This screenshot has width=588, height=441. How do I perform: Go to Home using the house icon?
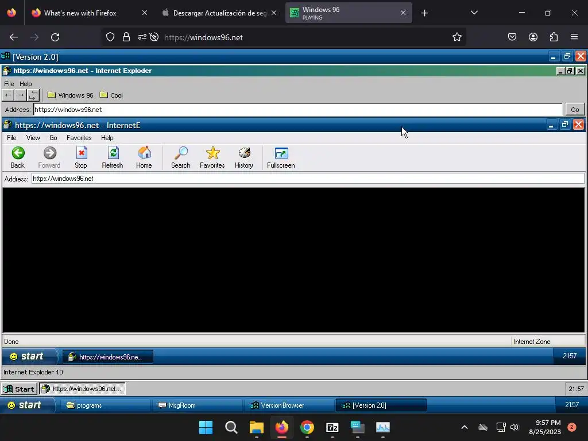tap(144, 153)
